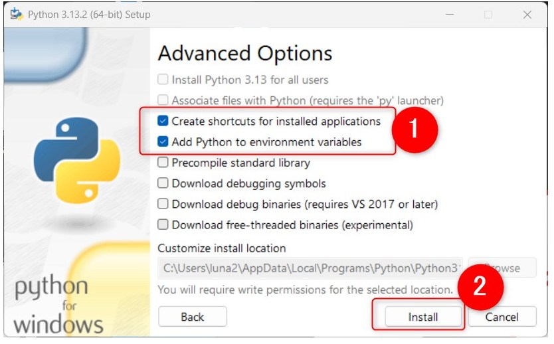Tick Install Python 3.13 for all users
This screenshot has height=344, width=554.
163,80
